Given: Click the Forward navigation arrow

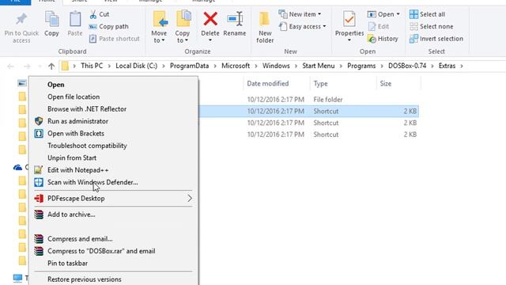Looking at the screenshot, I should (x=27, y=66).
